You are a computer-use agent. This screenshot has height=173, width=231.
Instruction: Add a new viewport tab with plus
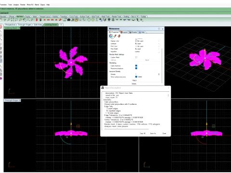tap(61, 25)
